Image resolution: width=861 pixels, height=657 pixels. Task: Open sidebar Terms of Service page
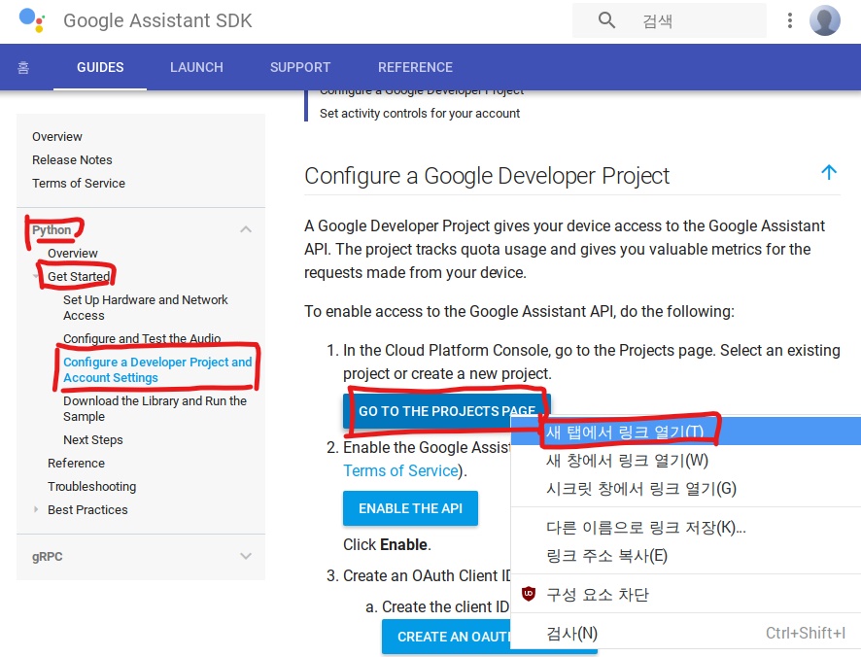(x=79, y=183)
